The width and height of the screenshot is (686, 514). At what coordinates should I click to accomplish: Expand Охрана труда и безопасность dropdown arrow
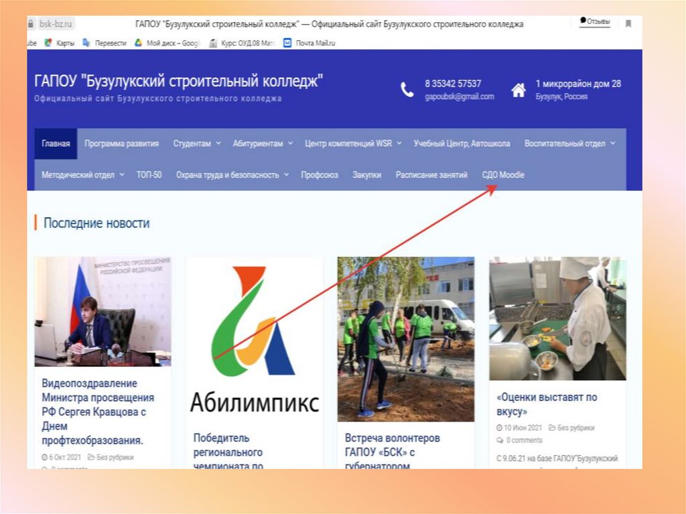[x=286, y=174]
